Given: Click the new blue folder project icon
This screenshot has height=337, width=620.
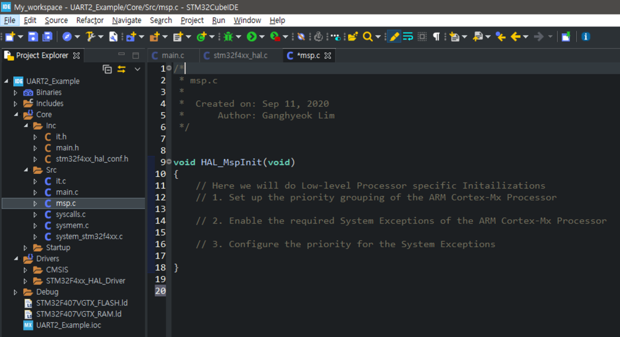Looking at the screenshot, I should 131,37.
